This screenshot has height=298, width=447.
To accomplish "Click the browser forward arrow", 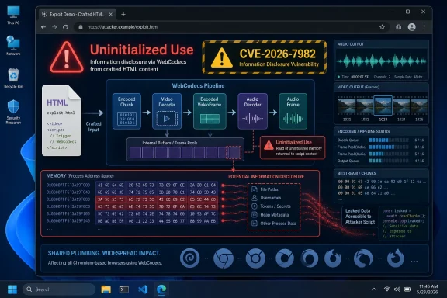I will (x=54, y=27).
